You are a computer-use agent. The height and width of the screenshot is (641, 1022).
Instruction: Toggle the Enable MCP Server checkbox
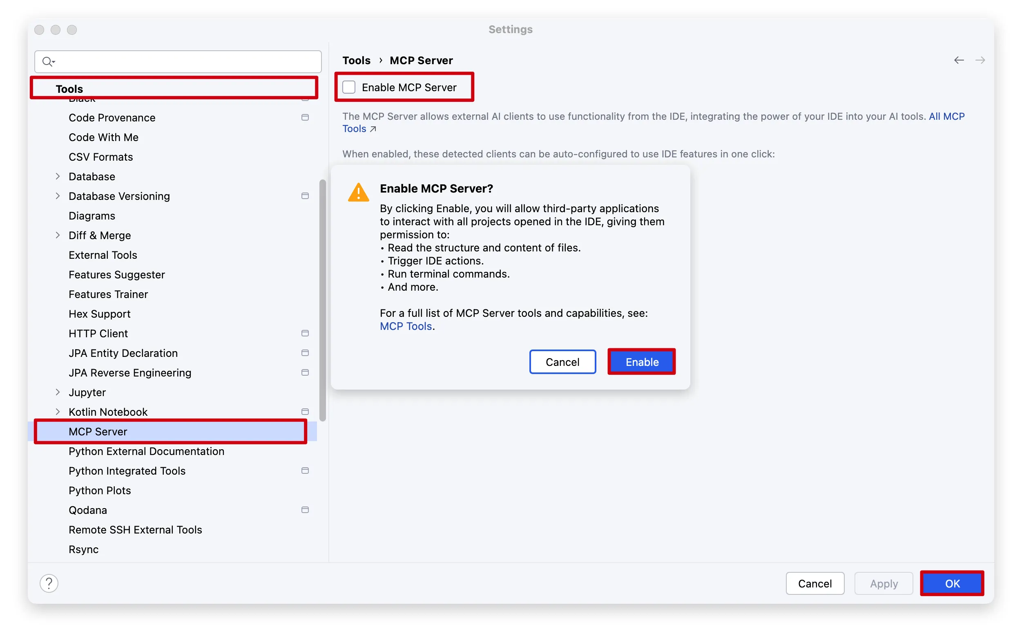(348, 87)
